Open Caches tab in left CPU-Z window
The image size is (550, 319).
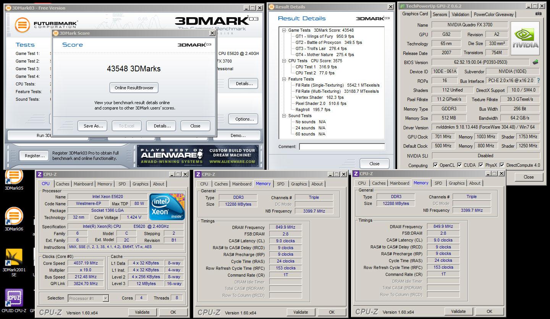click(63, 184)
